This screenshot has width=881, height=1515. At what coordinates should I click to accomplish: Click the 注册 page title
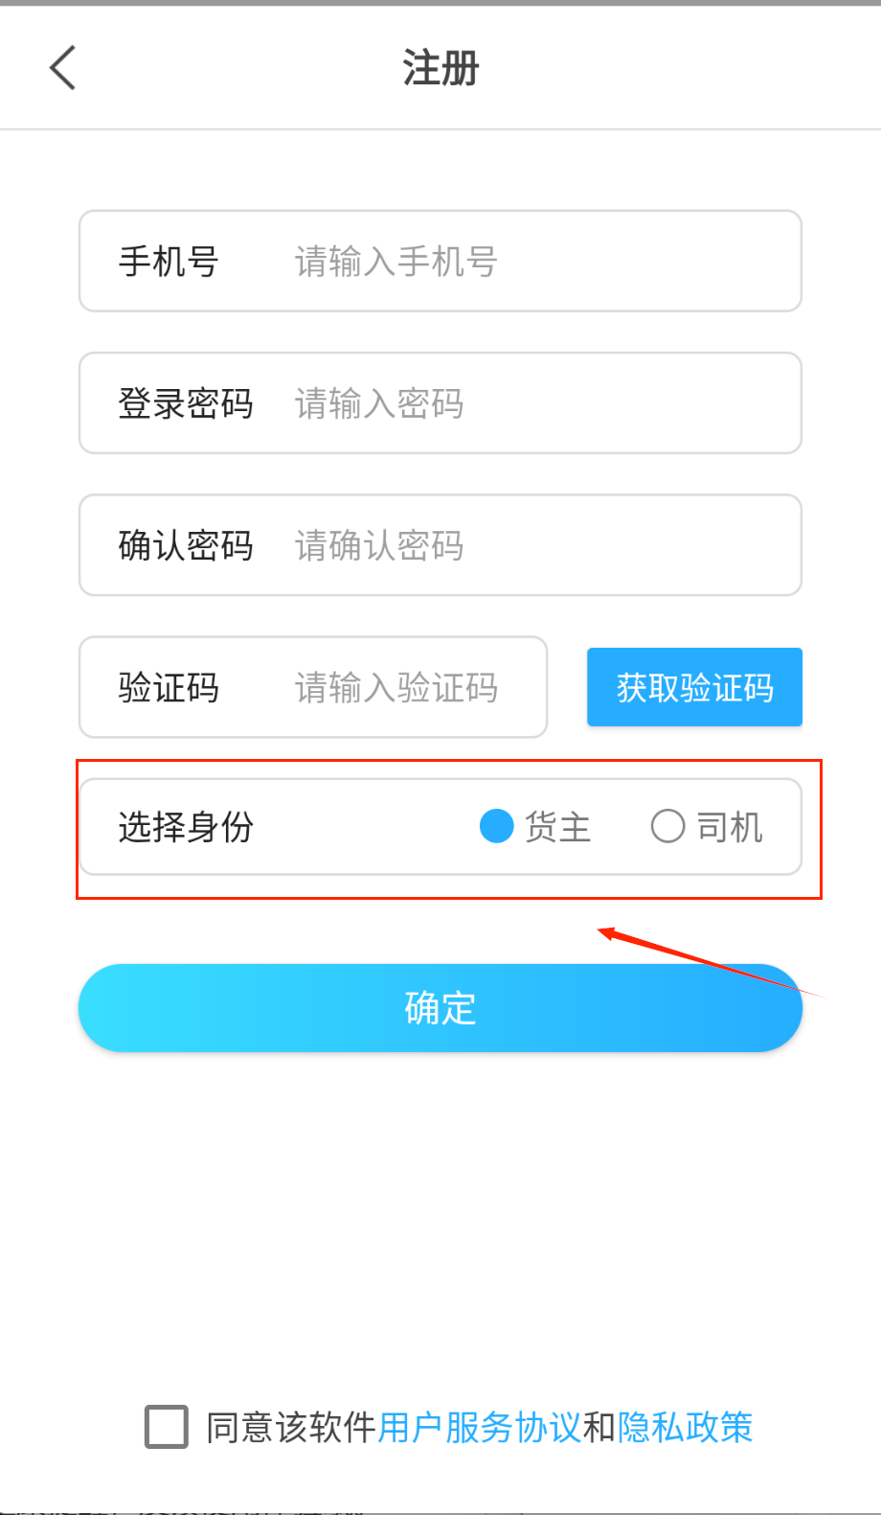(440, 69)
